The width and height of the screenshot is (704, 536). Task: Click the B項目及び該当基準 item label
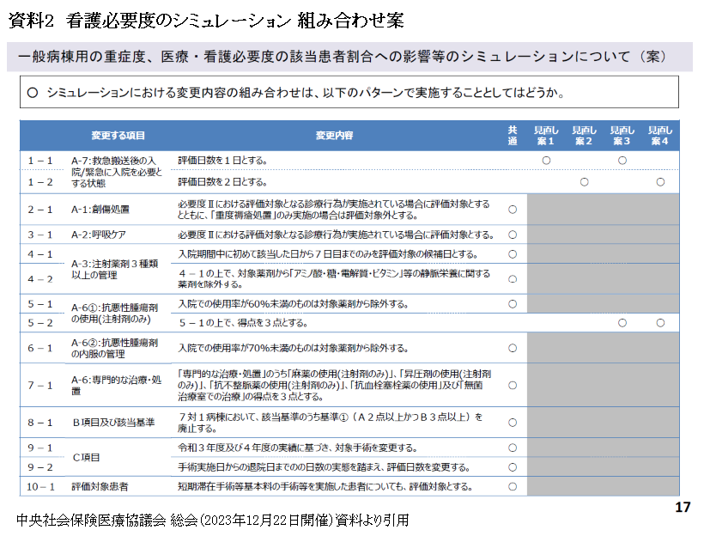(112, 423)
